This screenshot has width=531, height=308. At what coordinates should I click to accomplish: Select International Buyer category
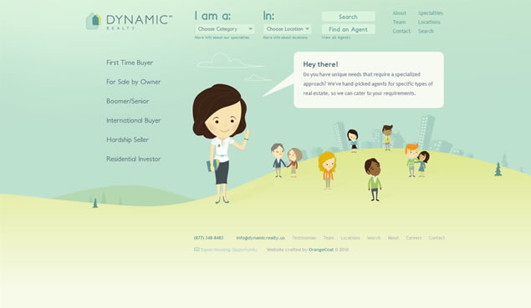pyautogui.click(x=134, y=120)
